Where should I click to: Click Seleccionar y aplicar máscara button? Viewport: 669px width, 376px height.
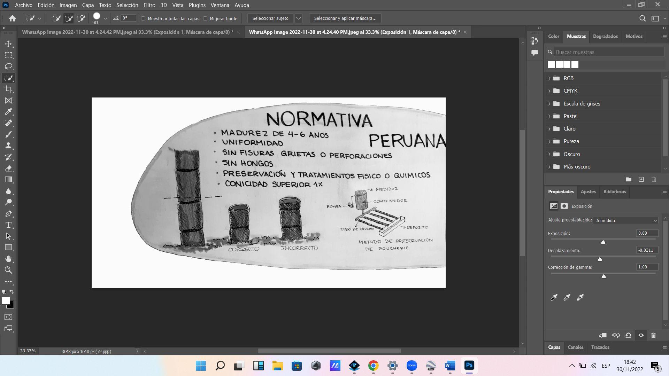tap(345, 18)
